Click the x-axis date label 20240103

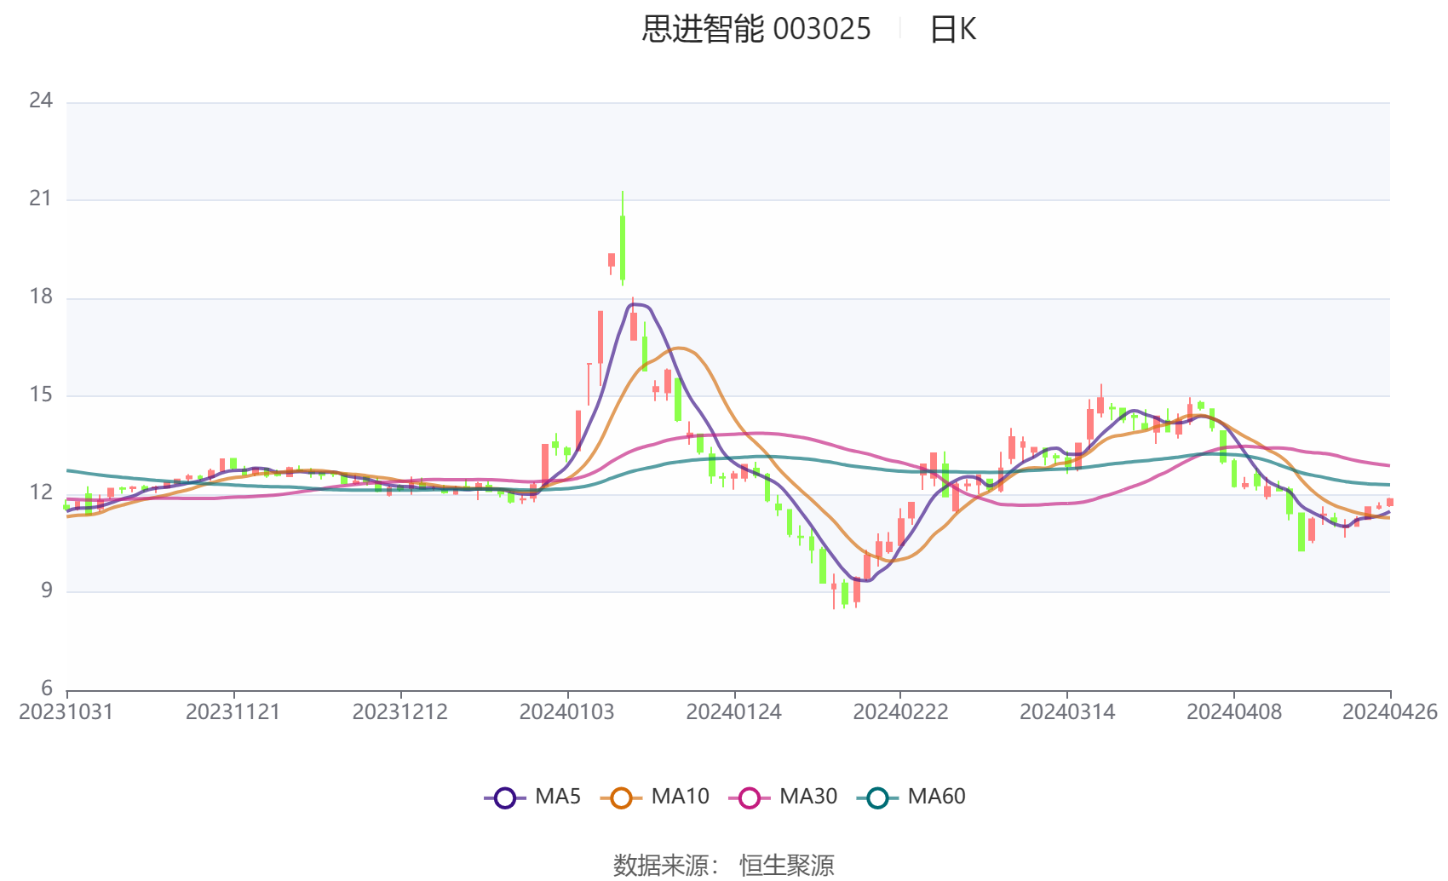[567, 712]
